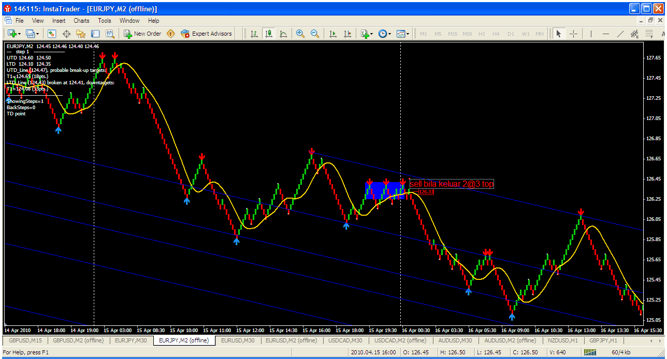Select the M15 timeframe button

pos(453,34)
